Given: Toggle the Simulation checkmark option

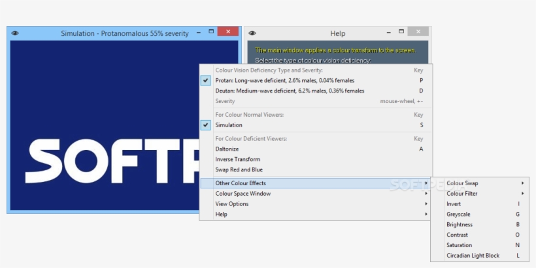Looking at the screenshot, I should point(229,125).
